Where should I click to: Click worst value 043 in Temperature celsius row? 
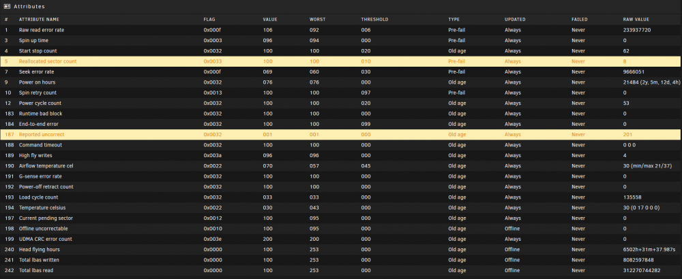pyautogui.click(x=314, y=208)
